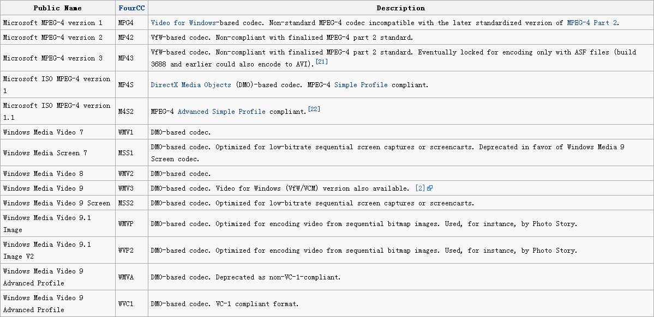Viewport: 654px width, 317px height.
Task: Select the MSS2 FourCC cell
Action: point(132,203)
